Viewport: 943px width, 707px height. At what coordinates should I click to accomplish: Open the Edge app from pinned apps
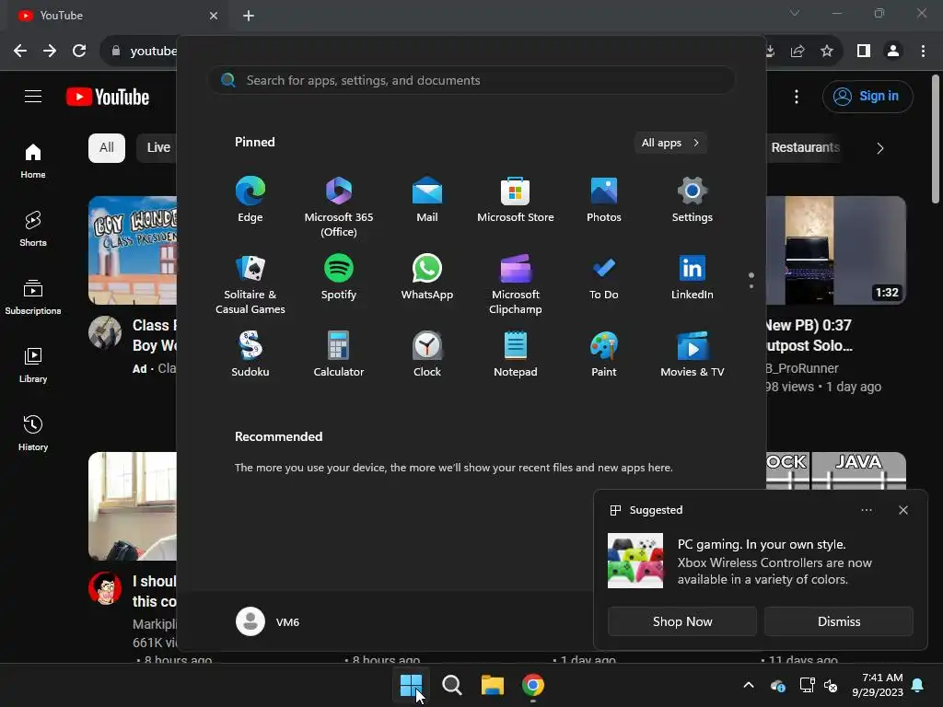coord(250,200)
